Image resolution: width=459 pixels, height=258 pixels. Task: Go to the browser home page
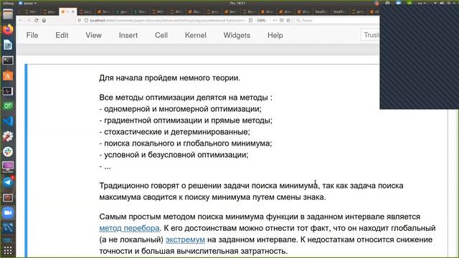coord(44,21)
